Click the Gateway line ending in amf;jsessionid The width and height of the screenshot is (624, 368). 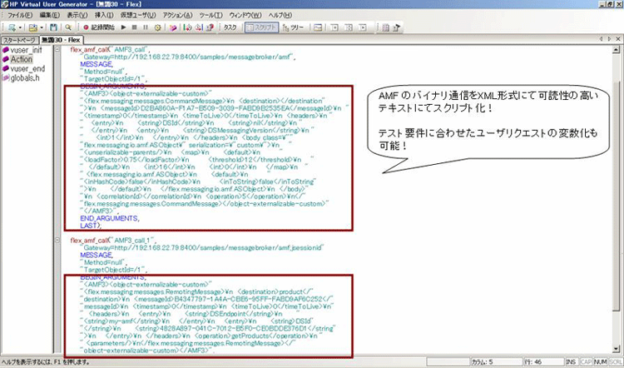pyautogui.click(x=202, y=248)
